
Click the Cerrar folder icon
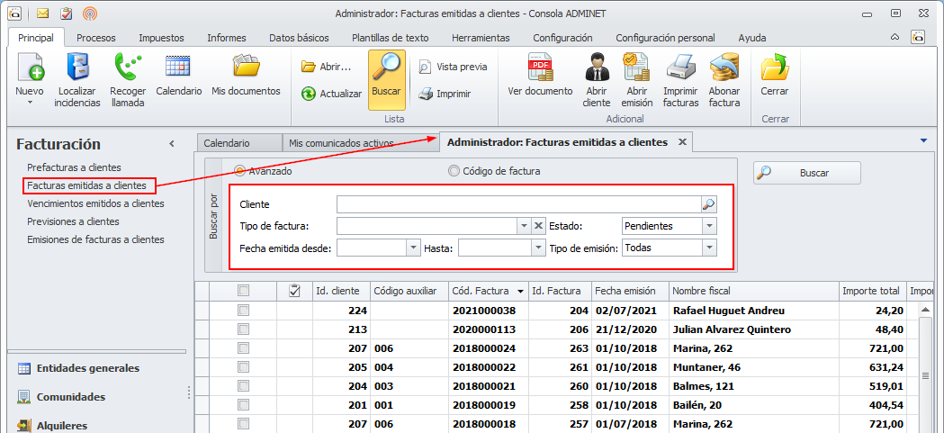click(775, 67)
